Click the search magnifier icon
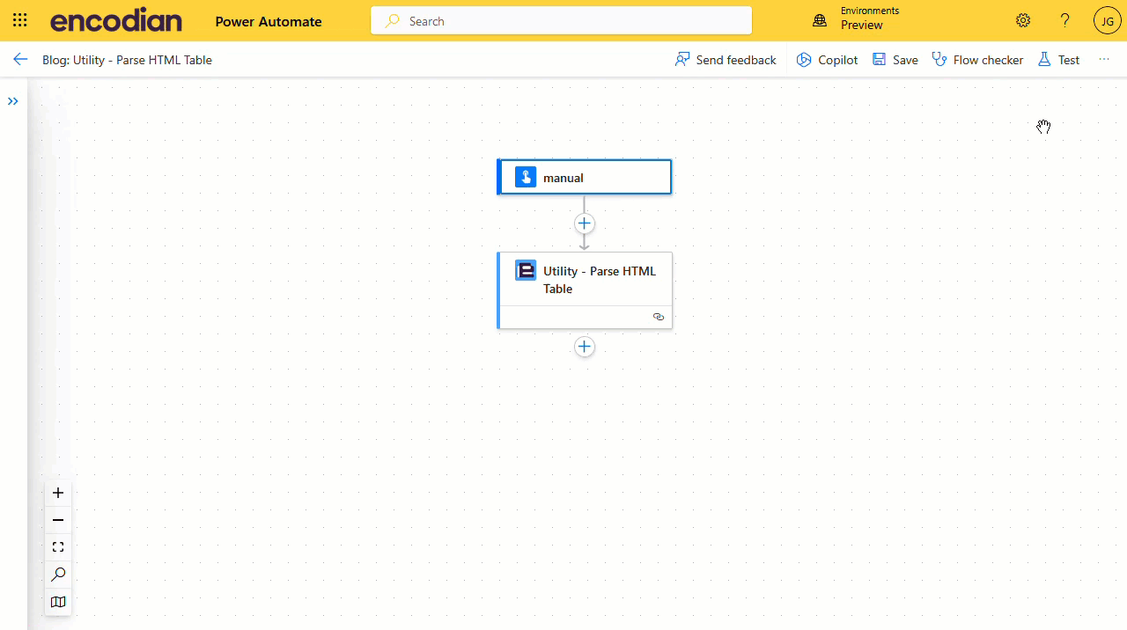Viewport: 1127px width, 630px height. (x=393, y=20)
